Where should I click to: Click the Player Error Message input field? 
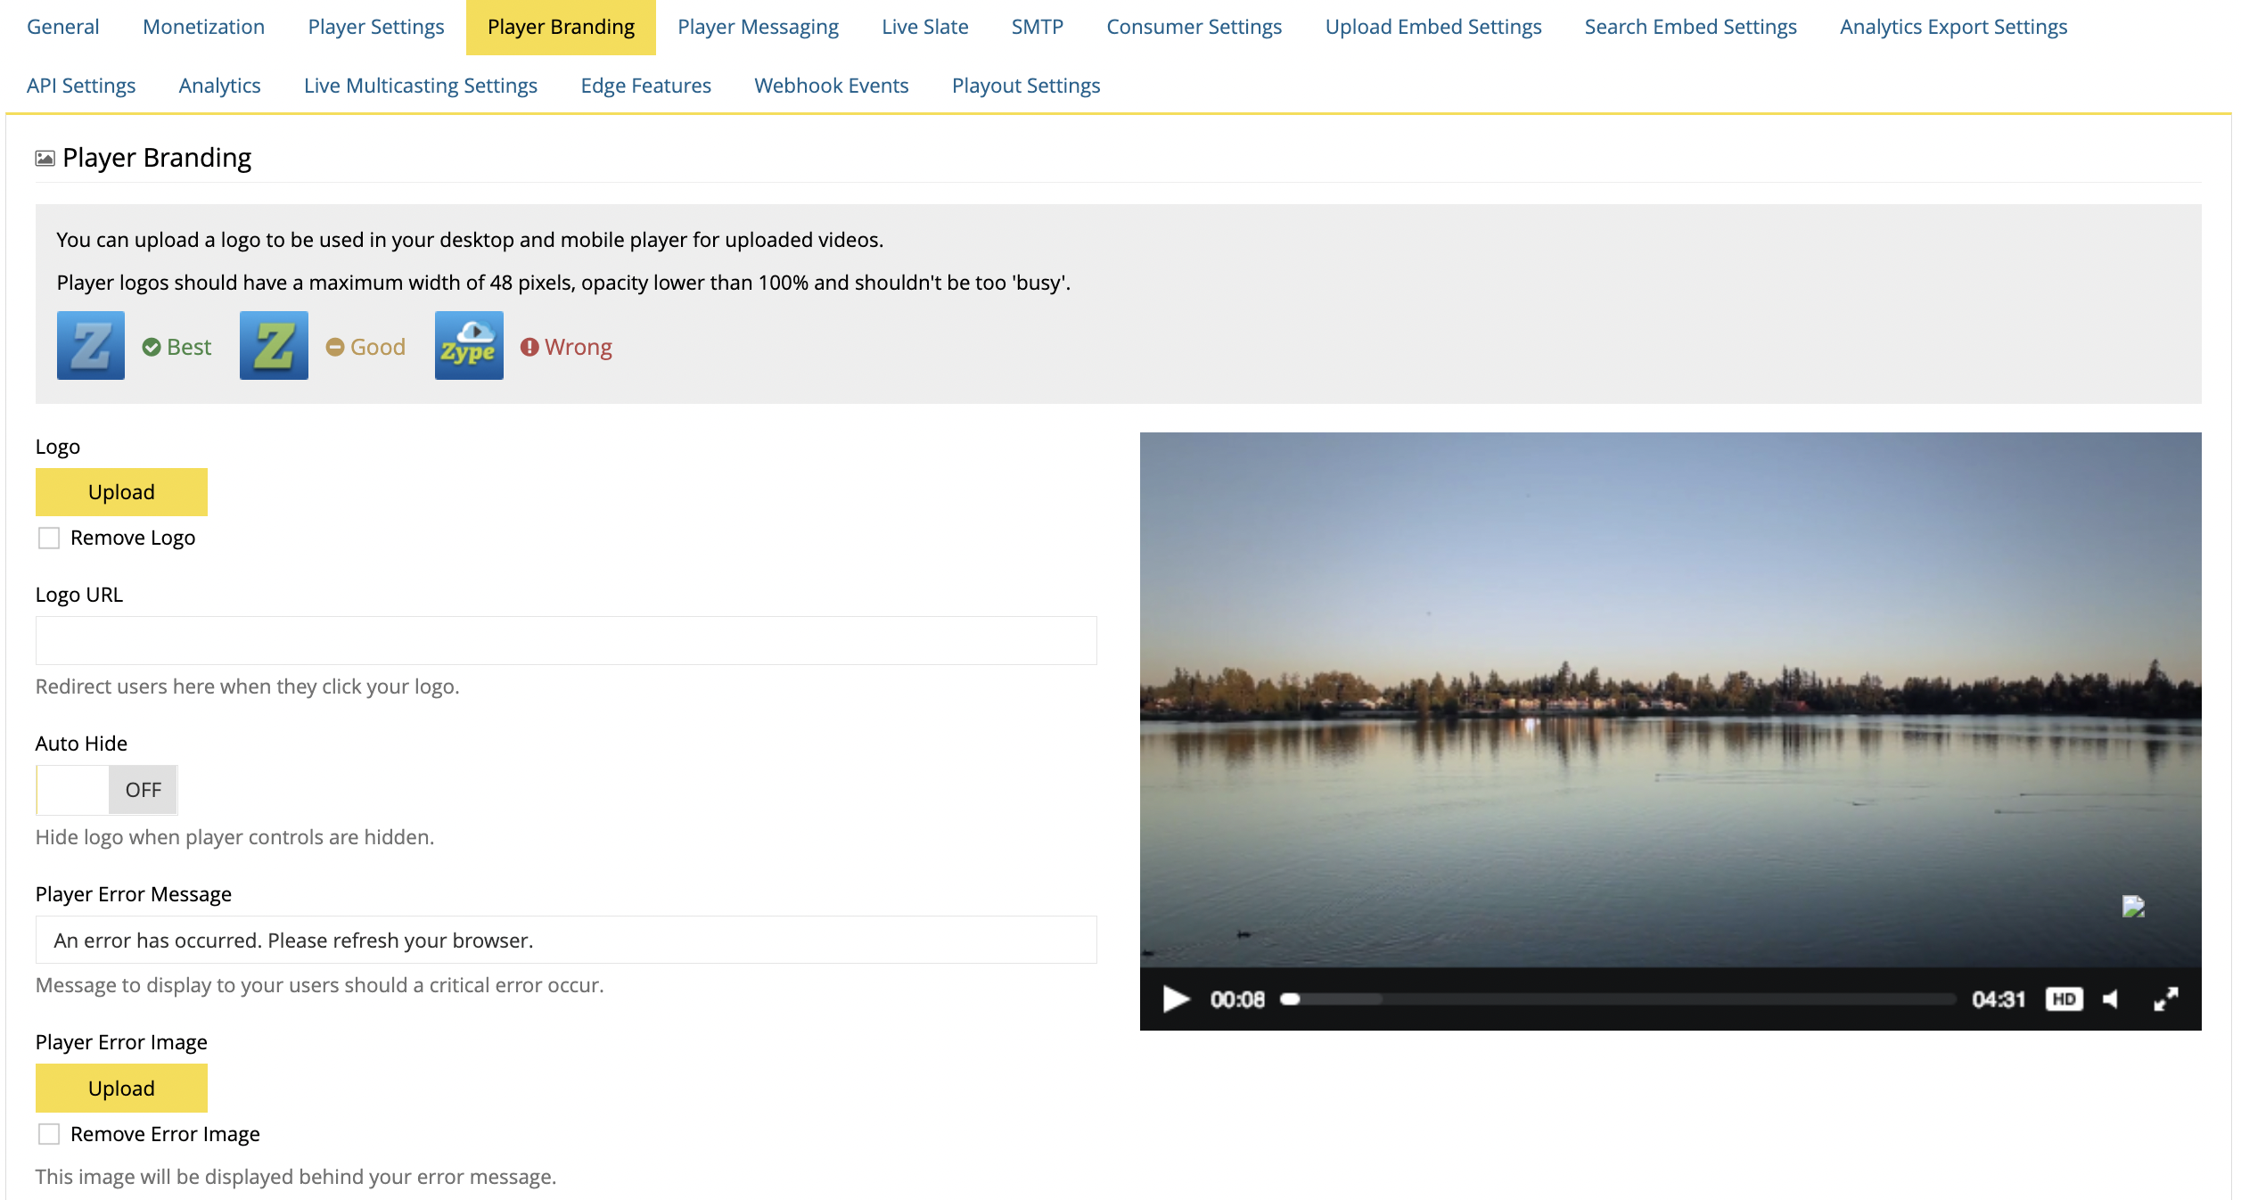point(566,940)
